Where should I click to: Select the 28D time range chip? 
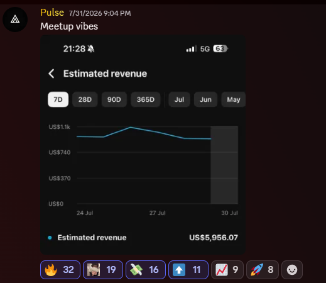85,99
